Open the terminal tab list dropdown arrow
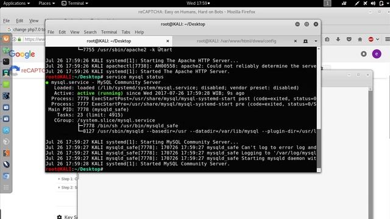This screenshot has height=219, width=390. coord(316,41)
